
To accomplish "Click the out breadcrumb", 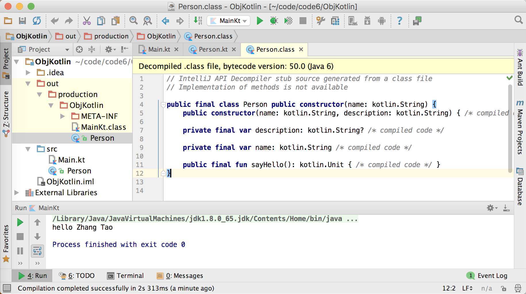I will (x=66, y=36).
